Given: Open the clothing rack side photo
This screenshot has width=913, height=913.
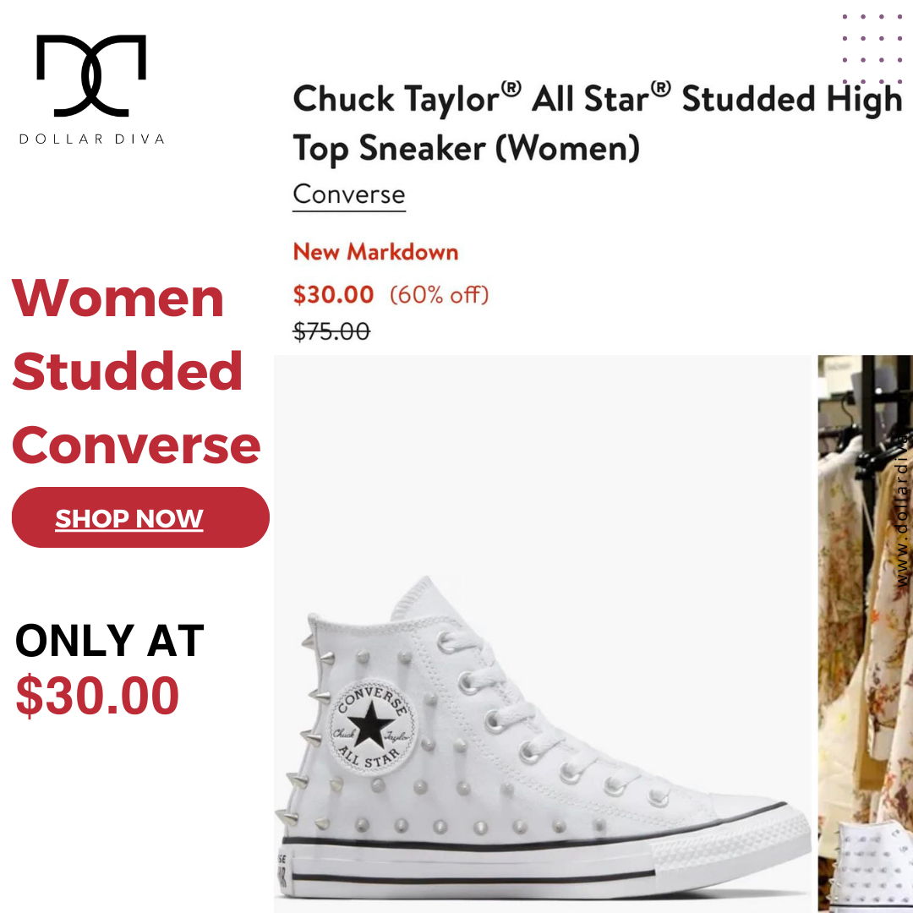Looking at the screenshot, I should (866, 633).
